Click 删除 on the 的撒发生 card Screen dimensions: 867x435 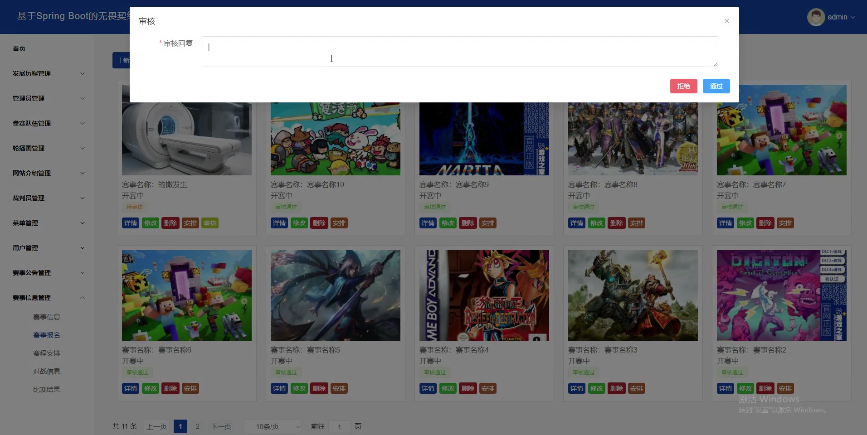pos(170,223)
